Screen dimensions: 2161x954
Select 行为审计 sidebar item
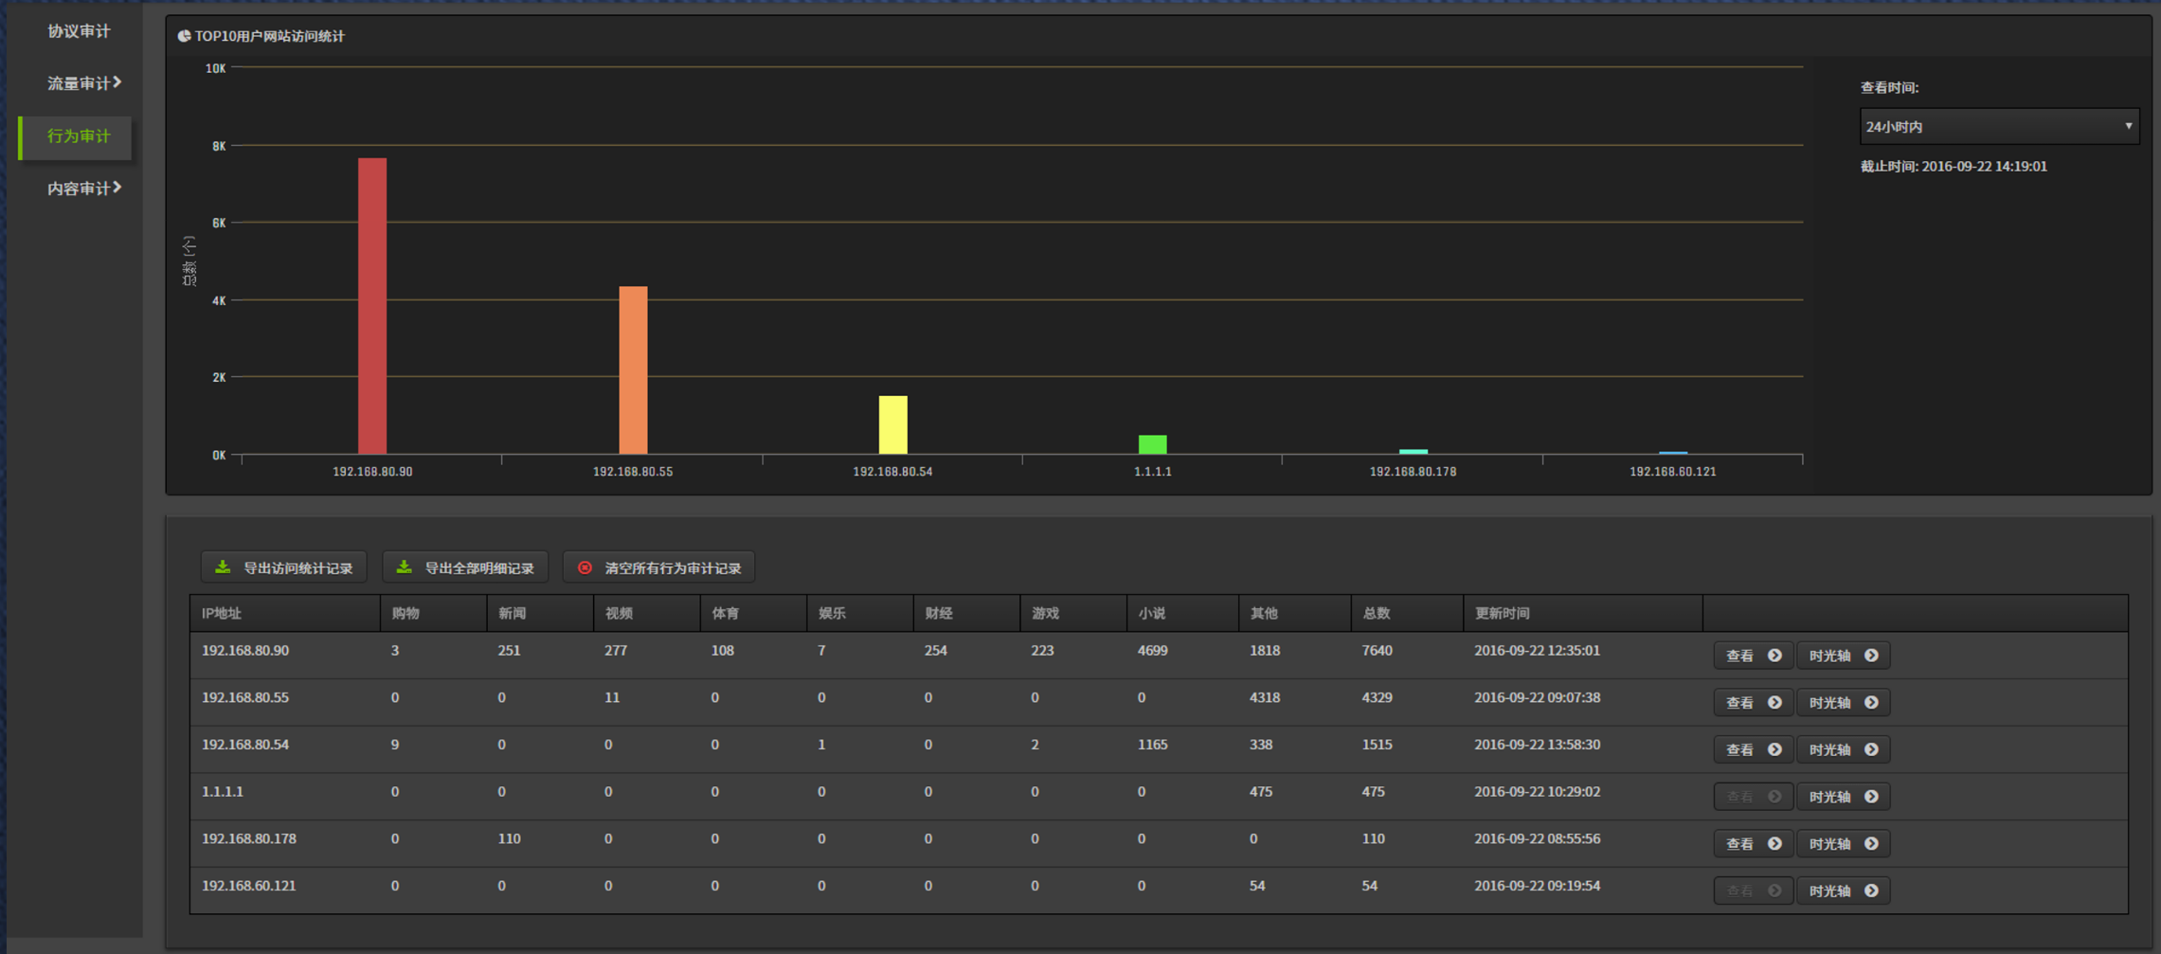[76, 136]
